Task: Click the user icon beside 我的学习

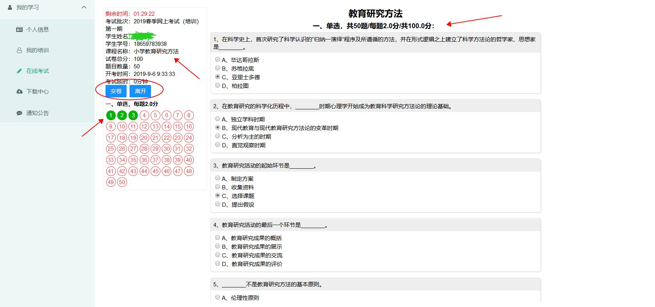Action: pos(10,7)
